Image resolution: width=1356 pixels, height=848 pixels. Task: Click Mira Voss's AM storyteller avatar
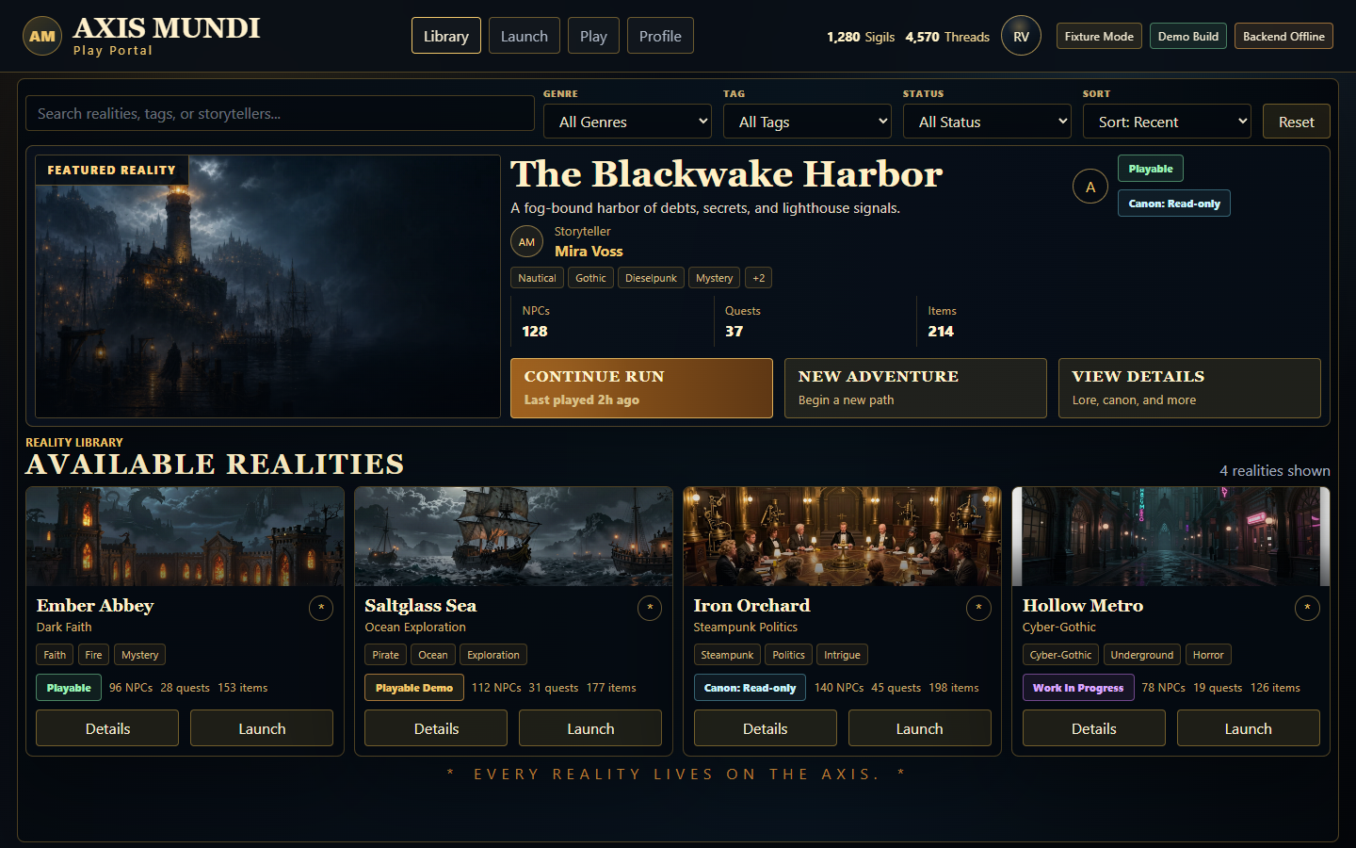pyautogui.click(x=526, y=242)
